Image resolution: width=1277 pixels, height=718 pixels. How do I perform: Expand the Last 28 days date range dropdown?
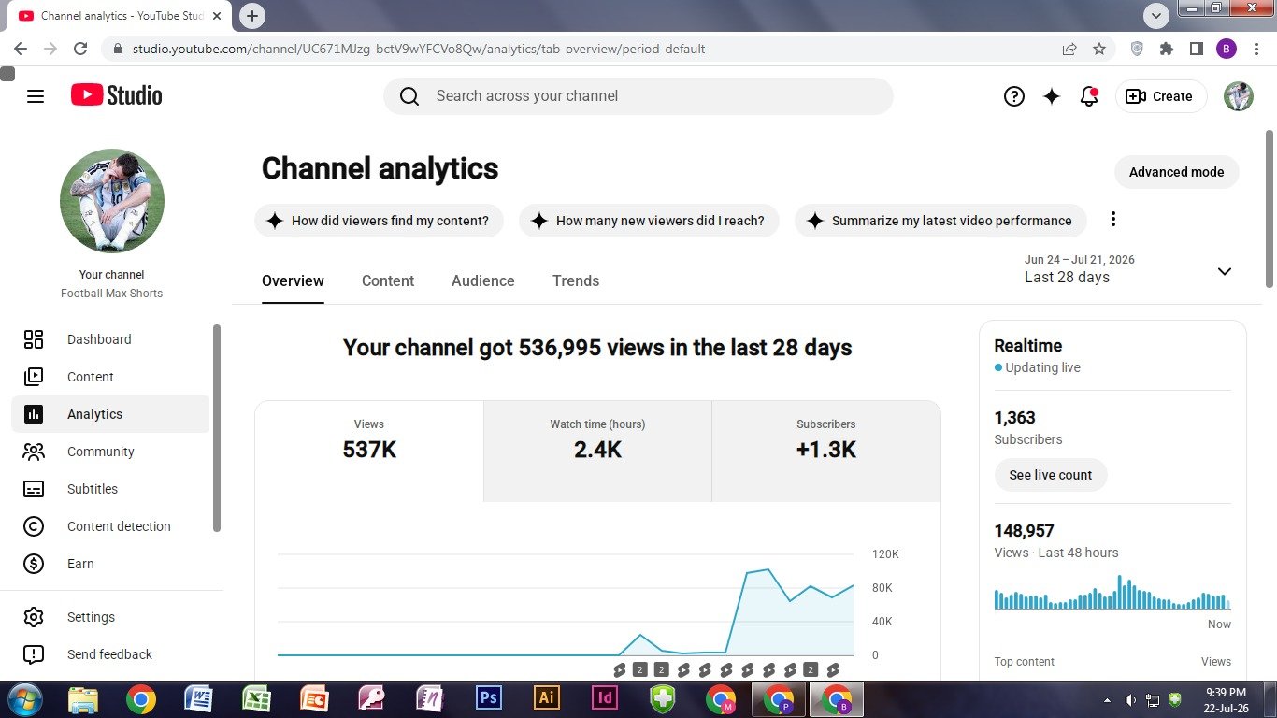coord(1128,269)
